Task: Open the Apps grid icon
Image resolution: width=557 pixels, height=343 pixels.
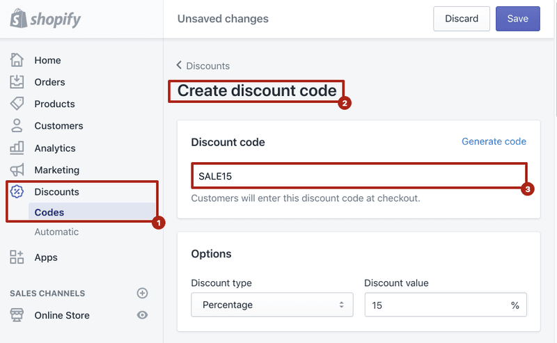Action: click(17, 257)
